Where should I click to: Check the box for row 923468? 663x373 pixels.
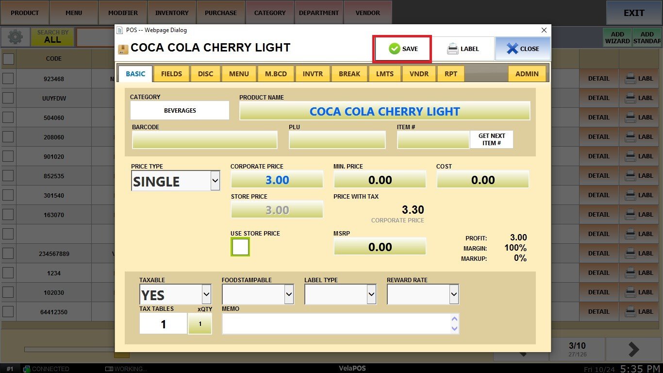pos(8,79)
